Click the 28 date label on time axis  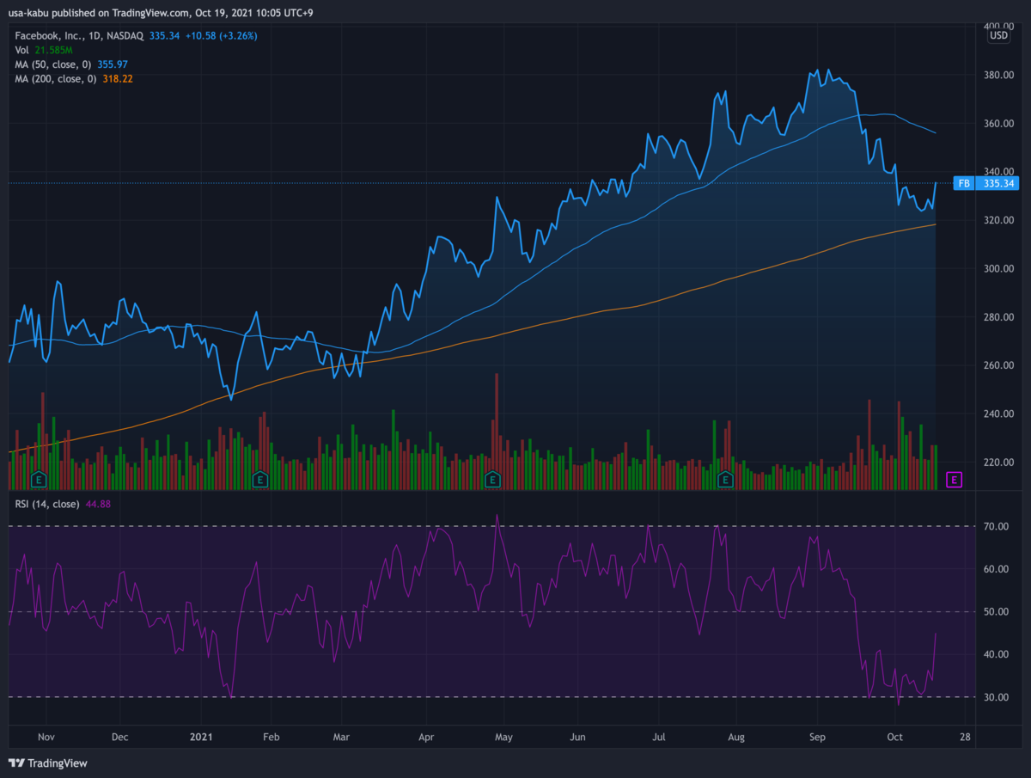967,737
